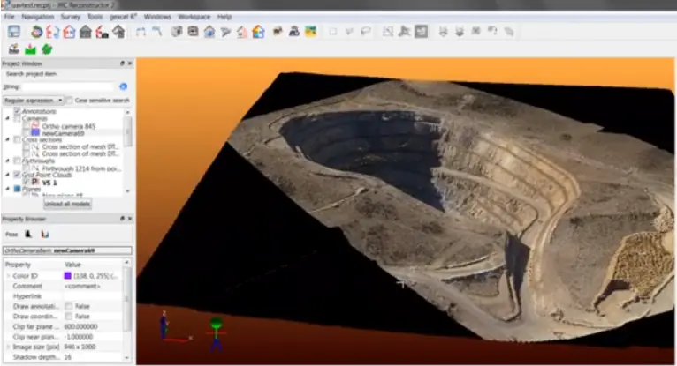Collapse the Grid Point Clouds tree node
The image size is (677, 366).
(x=8, y=175)
